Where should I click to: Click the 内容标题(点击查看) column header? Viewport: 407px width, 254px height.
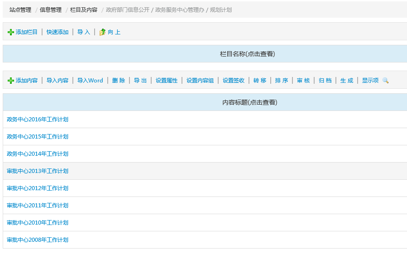[249, 102]
